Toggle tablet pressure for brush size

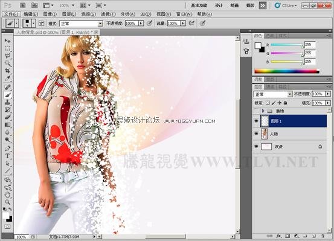pos(202,23)
